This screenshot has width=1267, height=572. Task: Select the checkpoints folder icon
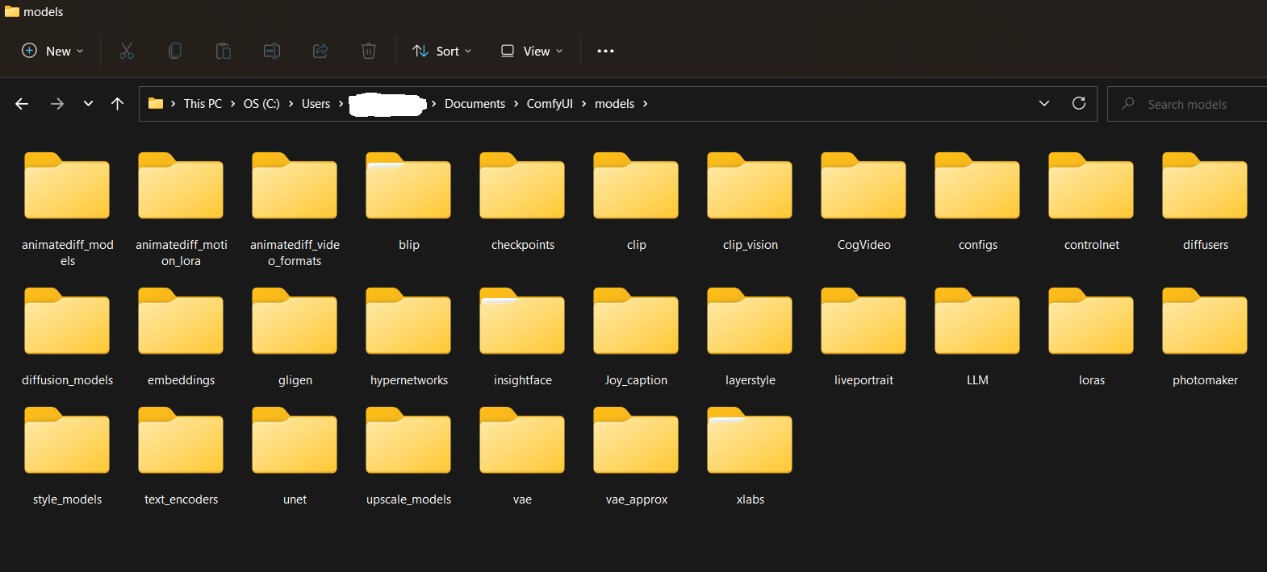(x=522, y=185)
